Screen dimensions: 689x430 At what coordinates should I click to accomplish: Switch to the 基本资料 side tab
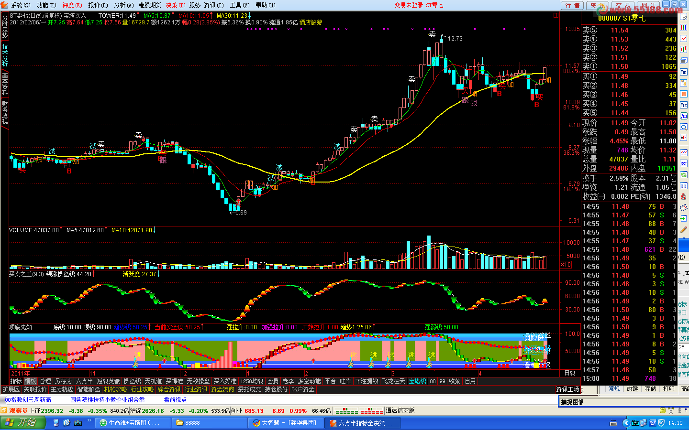coord(5,83)
